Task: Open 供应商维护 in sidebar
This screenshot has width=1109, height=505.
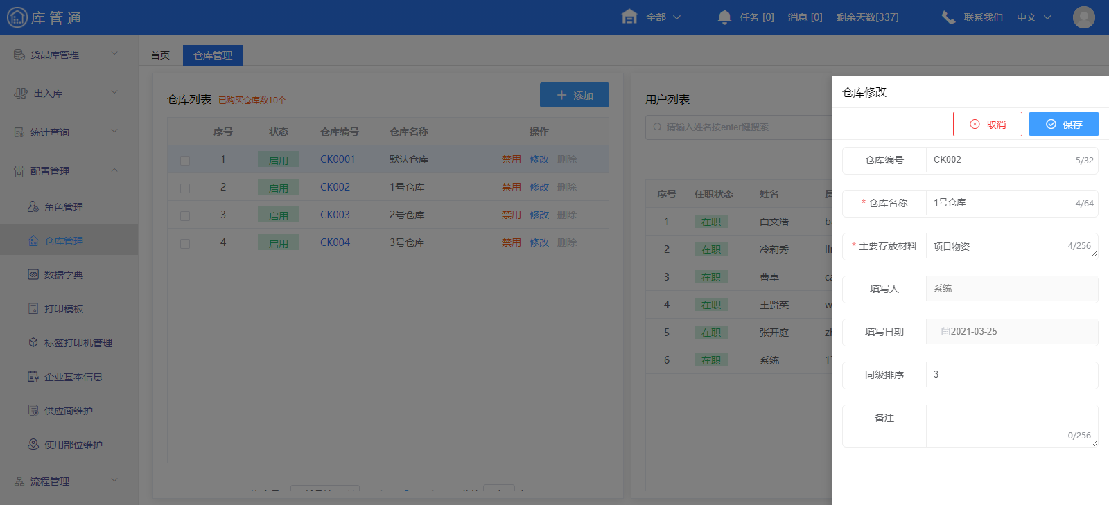Action: (x=69, y=411)
